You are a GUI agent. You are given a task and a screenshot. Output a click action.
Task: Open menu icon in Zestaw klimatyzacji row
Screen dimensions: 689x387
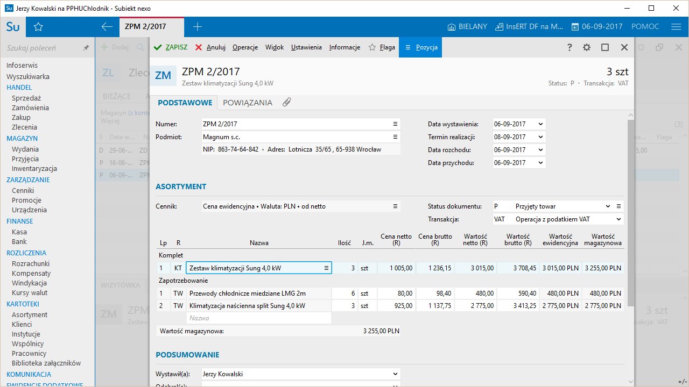pyautogui.click(x=326, y=268)
